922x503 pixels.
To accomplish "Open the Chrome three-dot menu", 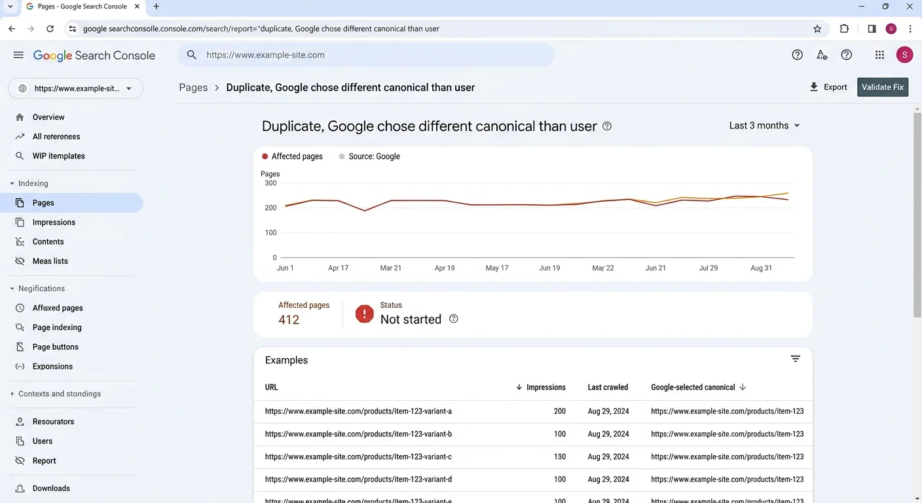I will pos(910,29).
